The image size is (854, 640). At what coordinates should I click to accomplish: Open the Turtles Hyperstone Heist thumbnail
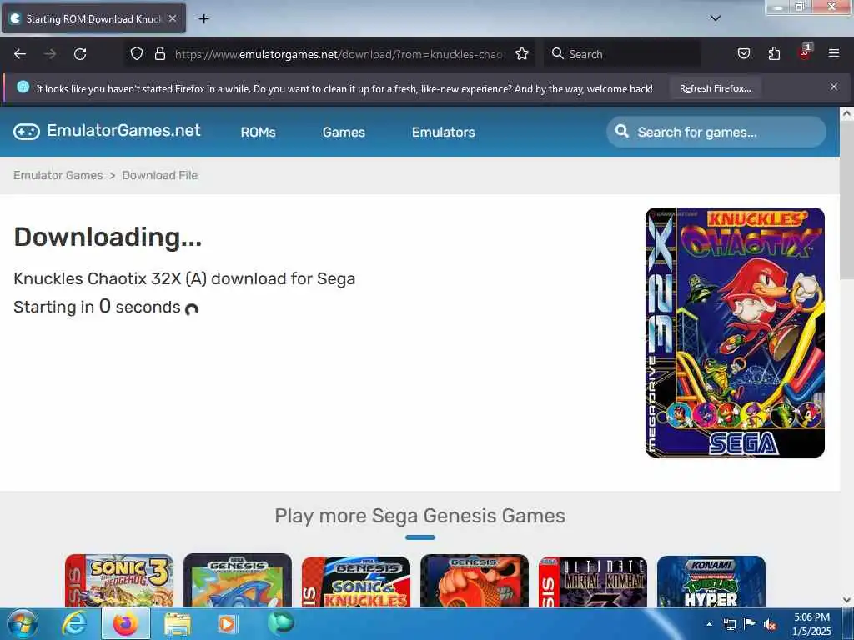point(711,581)
